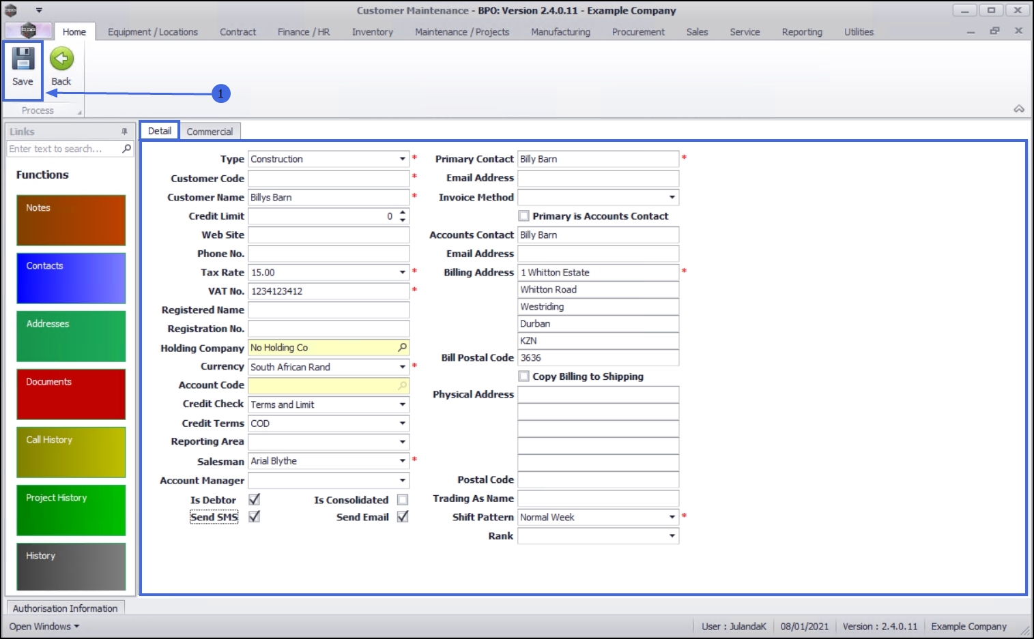Open the Addresses function tile
Image resolution: width=1034 pixels, height=639 pixels.
71,336
